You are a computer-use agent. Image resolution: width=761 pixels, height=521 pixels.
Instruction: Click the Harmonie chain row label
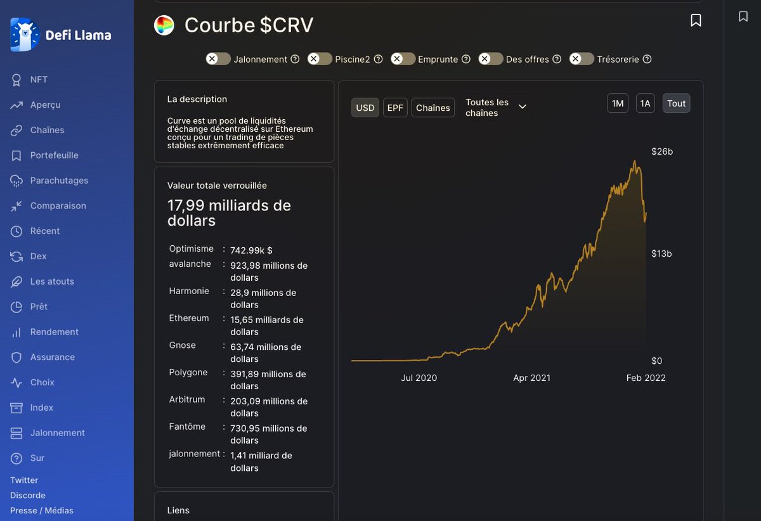189,291
